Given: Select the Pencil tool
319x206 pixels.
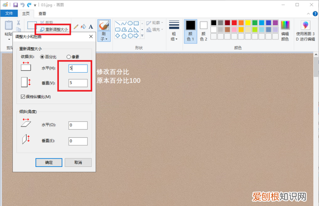Looking at the screenshot, I should (x=76, y=26).
